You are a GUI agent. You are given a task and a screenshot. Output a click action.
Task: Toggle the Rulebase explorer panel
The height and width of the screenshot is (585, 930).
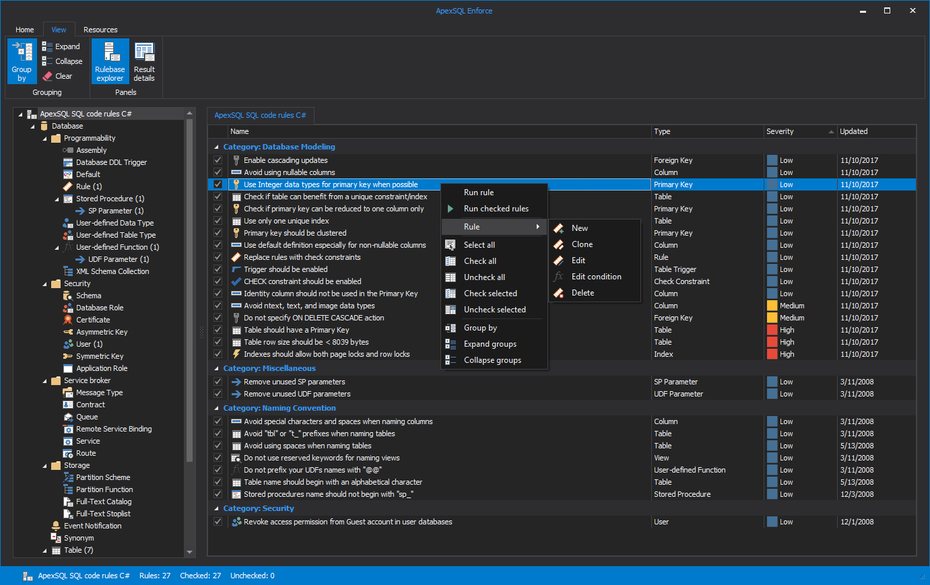110,61
